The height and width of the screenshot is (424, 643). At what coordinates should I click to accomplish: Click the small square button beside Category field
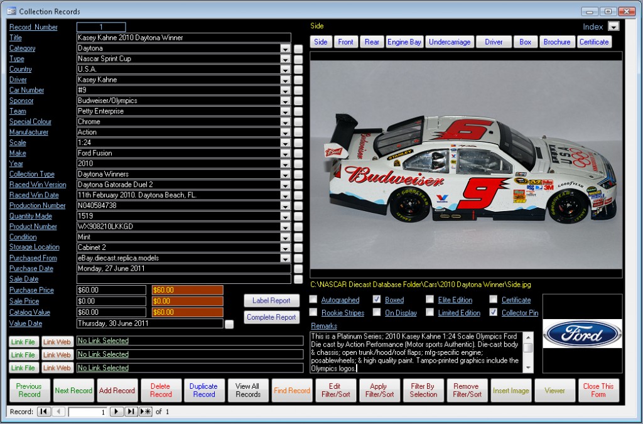298,48
